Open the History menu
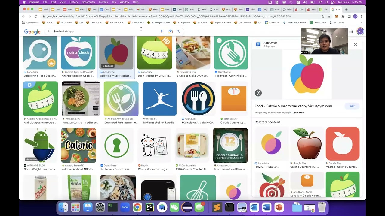The width and height of the screenshot is (385, 216). (74, 2)
